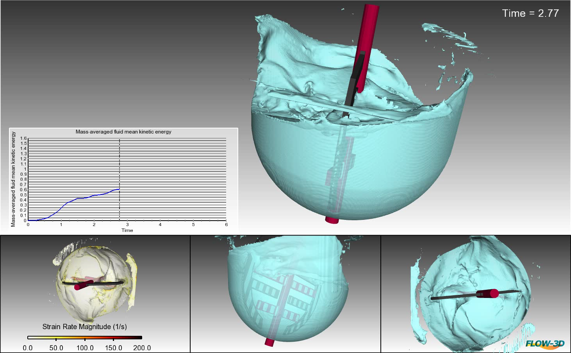Click the red shaft end below the bowl
The width and height of the screenshot is (571, 353).
click(x=332, y=220)
